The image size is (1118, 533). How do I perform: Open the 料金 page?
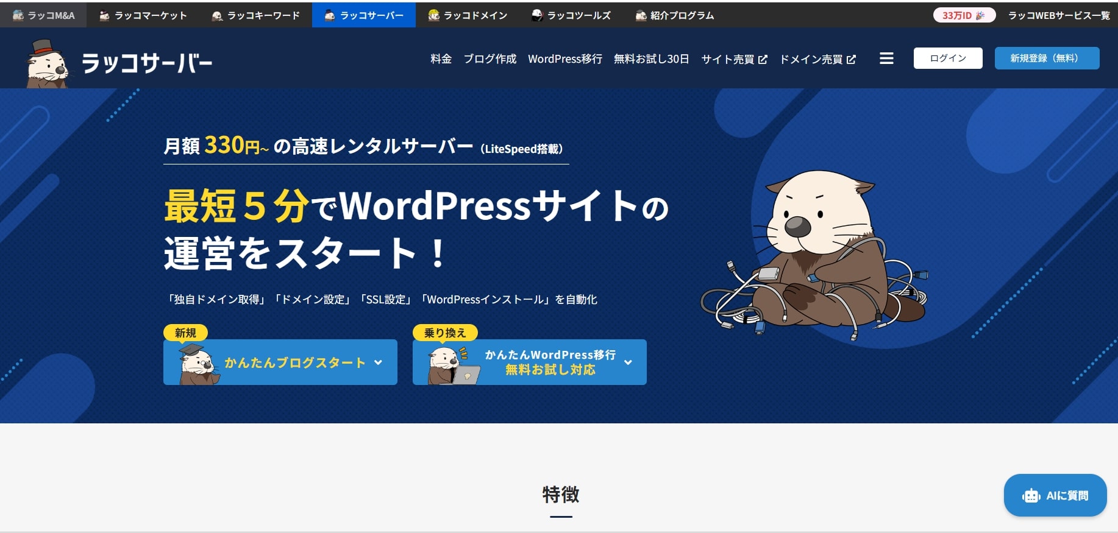point(441,59)
